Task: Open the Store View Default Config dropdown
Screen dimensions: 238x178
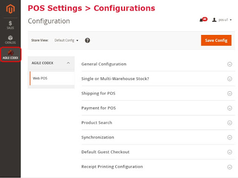Action: click(66, 41)
